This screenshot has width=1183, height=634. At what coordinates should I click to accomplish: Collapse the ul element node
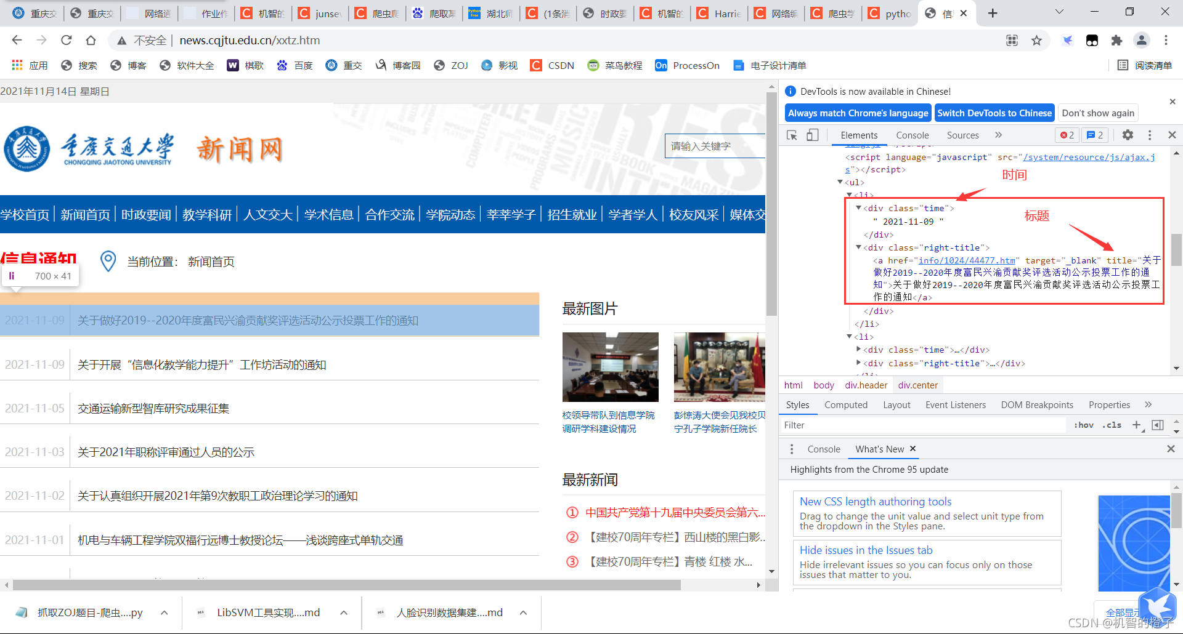pos(840,182)
